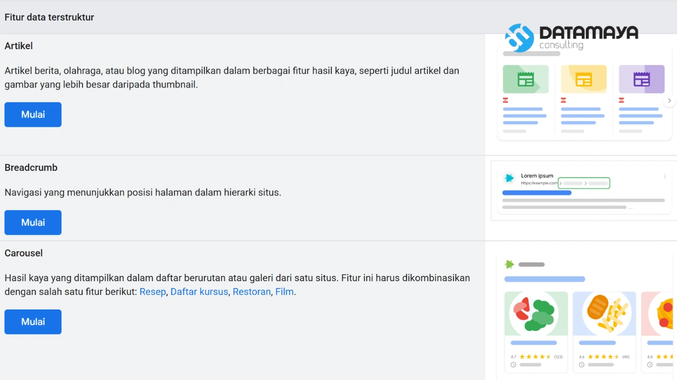Click Mulai button under Breadcrumb
This screenshot has width=677, height=380.
pos(33,222)
